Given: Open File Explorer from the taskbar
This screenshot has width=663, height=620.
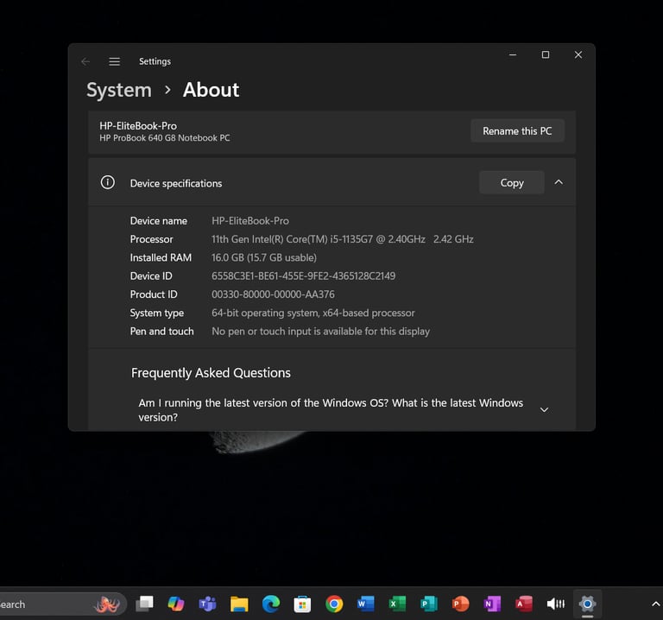Looking at the screenshot, I should pos(239,604).
